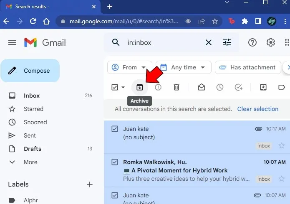Open the Drafts folder
290x204 pixels.
33,149
